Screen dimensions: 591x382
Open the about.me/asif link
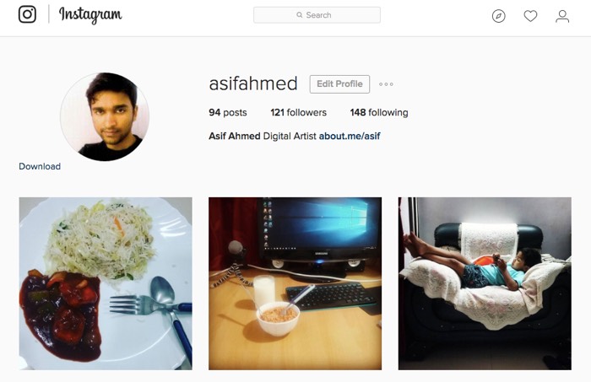(x=350, y=136)
